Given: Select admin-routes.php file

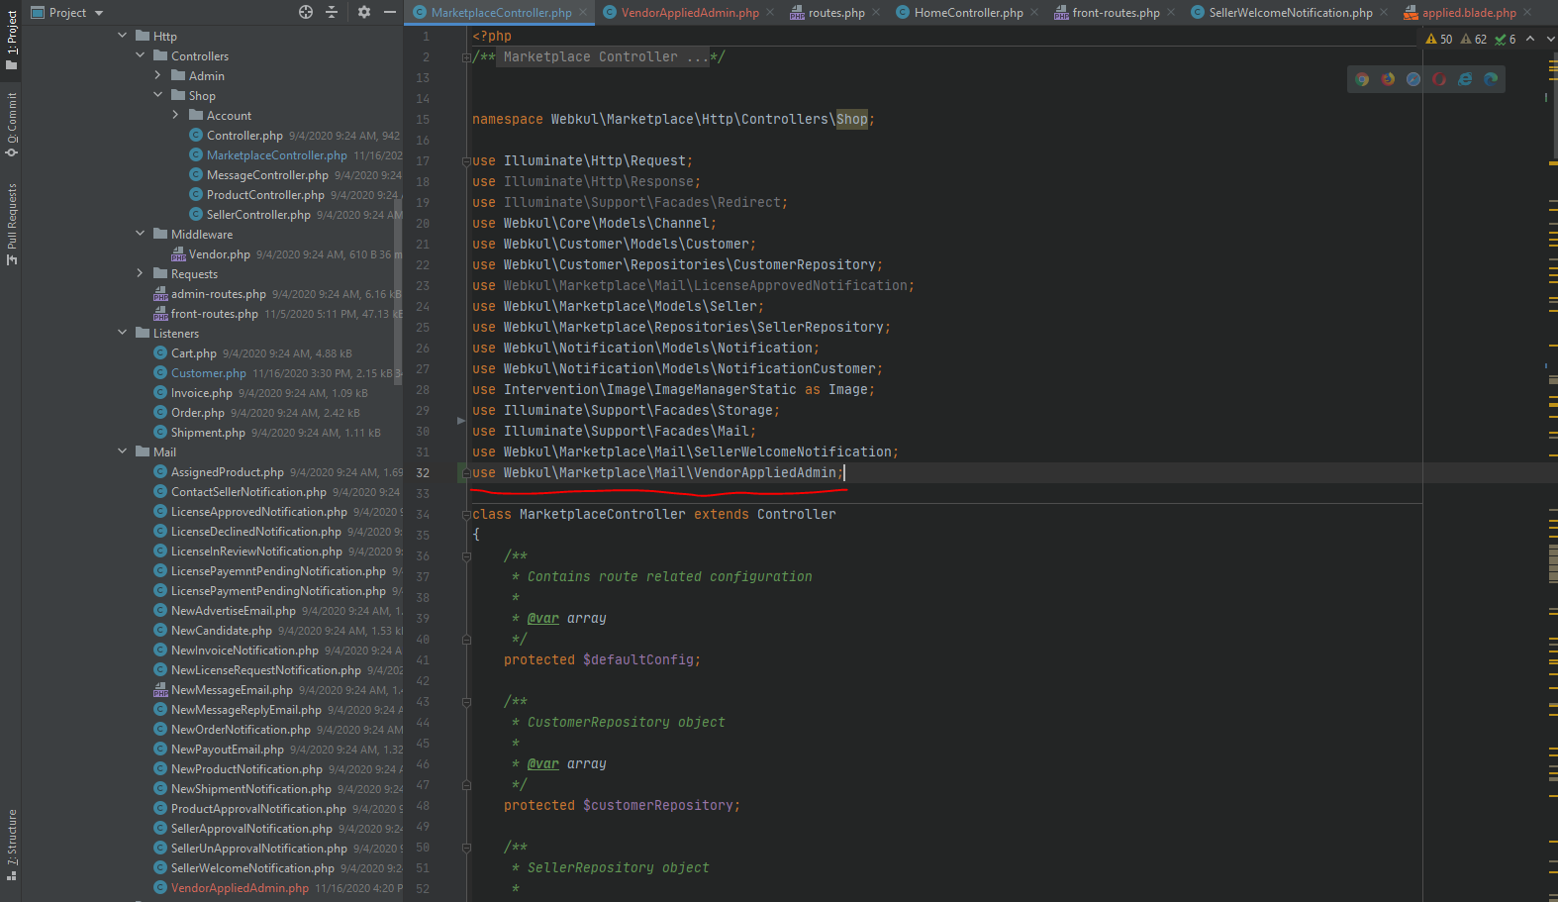Looking at the screenshot, I should point(218,294).
